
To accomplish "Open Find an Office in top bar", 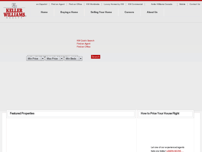I will [75, 4].
